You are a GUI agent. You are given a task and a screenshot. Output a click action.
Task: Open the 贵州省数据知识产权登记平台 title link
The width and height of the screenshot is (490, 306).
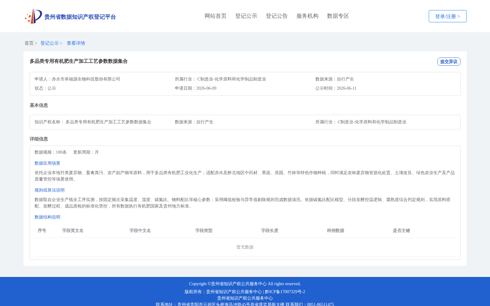click(80, 17)
